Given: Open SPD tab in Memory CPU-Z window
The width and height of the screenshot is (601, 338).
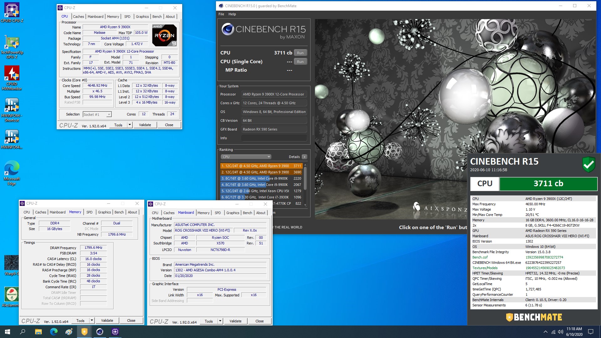Looking at the screenshot, I should (x=89, y=212).
